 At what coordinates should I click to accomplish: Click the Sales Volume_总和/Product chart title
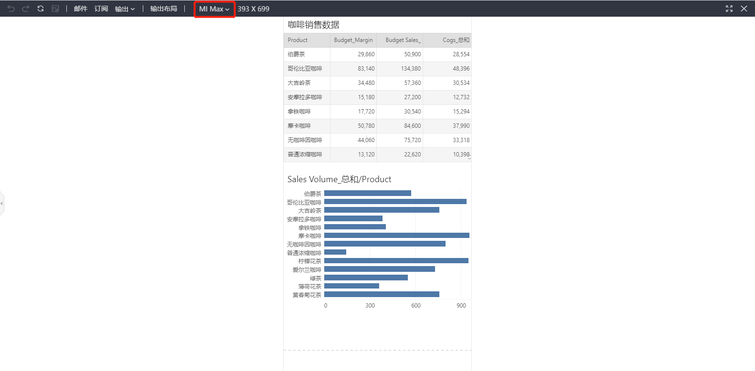click(x=339, y=179)
